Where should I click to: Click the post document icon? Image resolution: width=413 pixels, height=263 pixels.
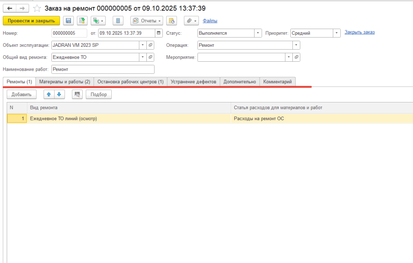coord(82,21)
